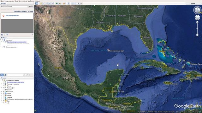202x113 pixels.
Task: Click the Проложить маршрут link
Action: click(x=21, y=11)
